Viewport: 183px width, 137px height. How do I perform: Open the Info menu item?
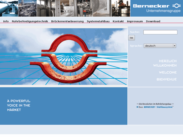(x=6, y=21)
